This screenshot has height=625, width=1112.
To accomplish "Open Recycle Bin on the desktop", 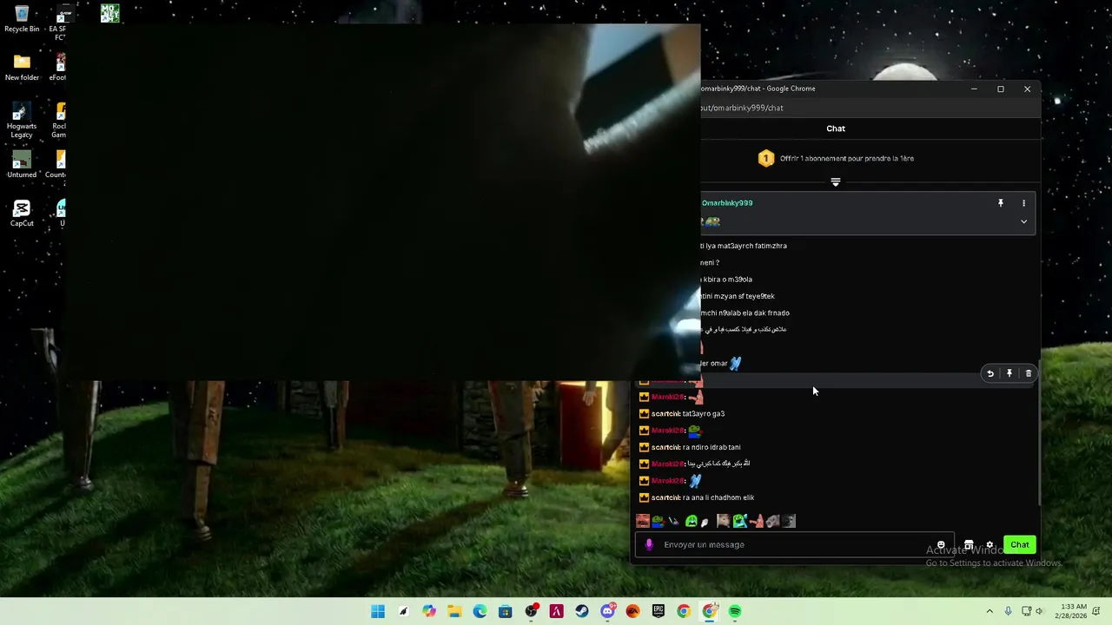I will pos(22,19).
